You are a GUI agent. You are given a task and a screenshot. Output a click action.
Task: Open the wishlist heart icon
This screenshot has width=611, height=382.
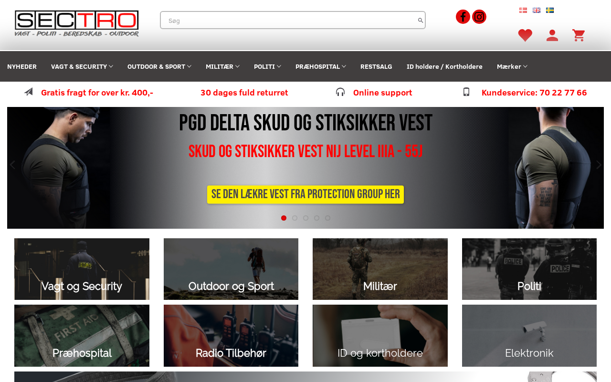click(525, 35)
